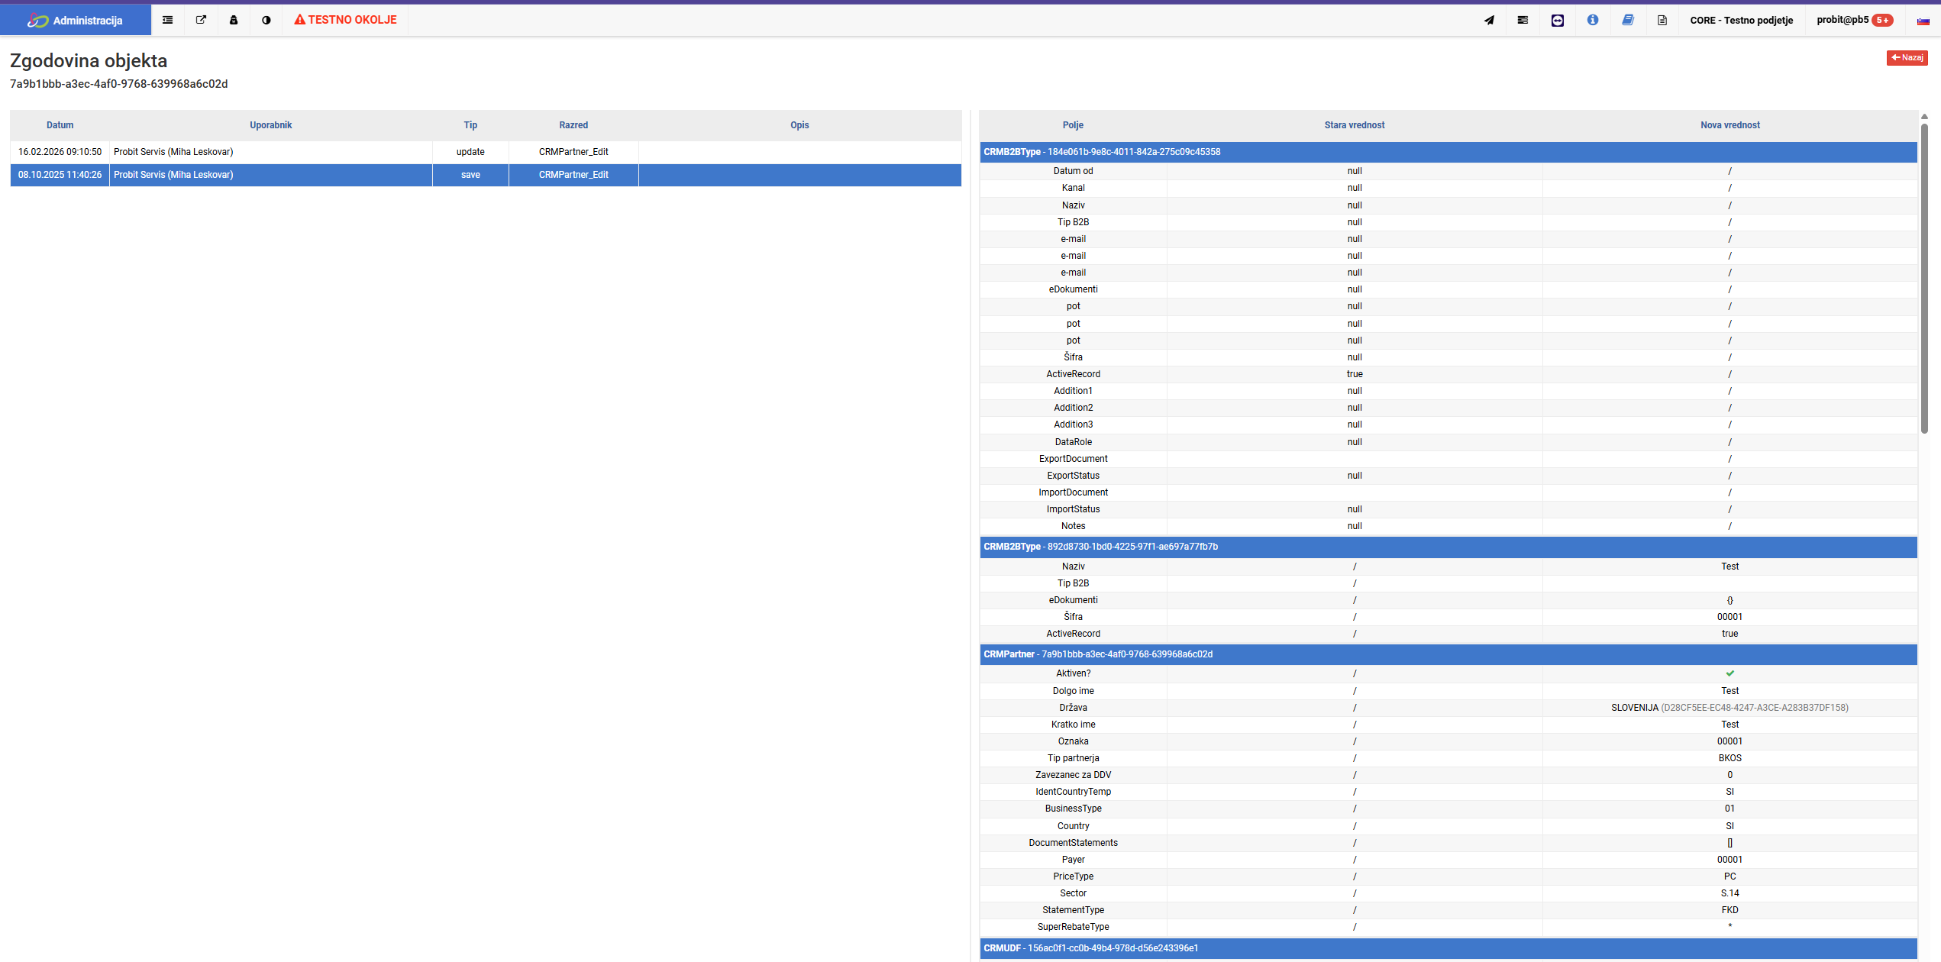Click the Opis column header

click(799, 125)
